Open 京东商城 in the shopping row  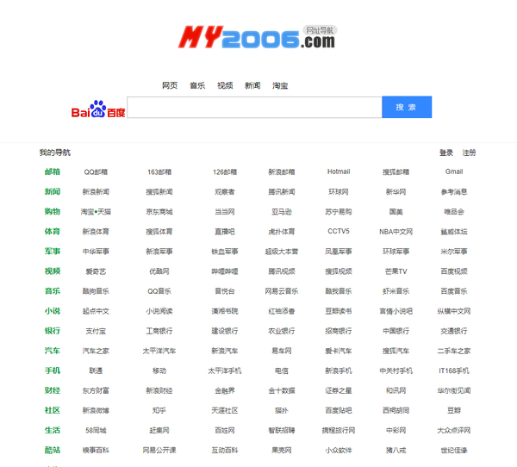[x=159, y=212]
